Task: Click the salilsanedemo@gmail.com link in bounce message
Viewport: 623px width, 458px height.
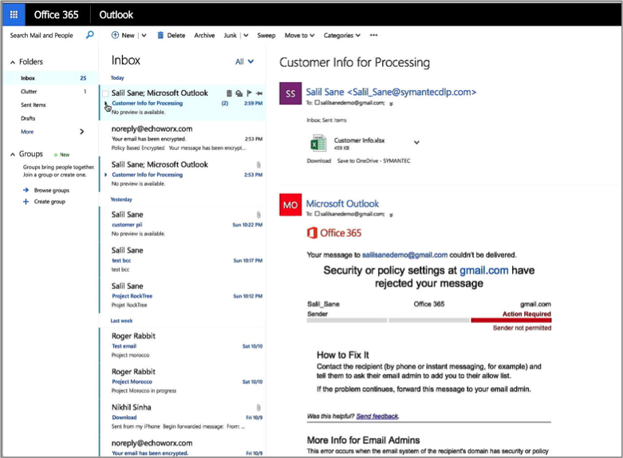Action: [404, 255]
